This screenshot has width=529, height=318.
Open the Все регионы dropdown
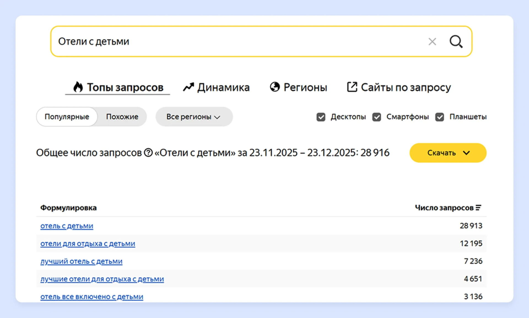[194, 117]
